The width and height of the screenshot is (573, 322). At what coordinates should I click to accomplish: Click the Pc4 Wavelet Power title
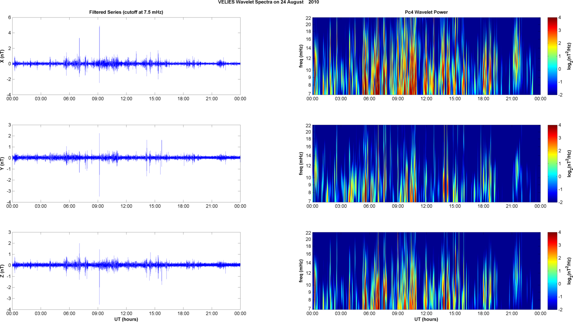pos(426,12)
